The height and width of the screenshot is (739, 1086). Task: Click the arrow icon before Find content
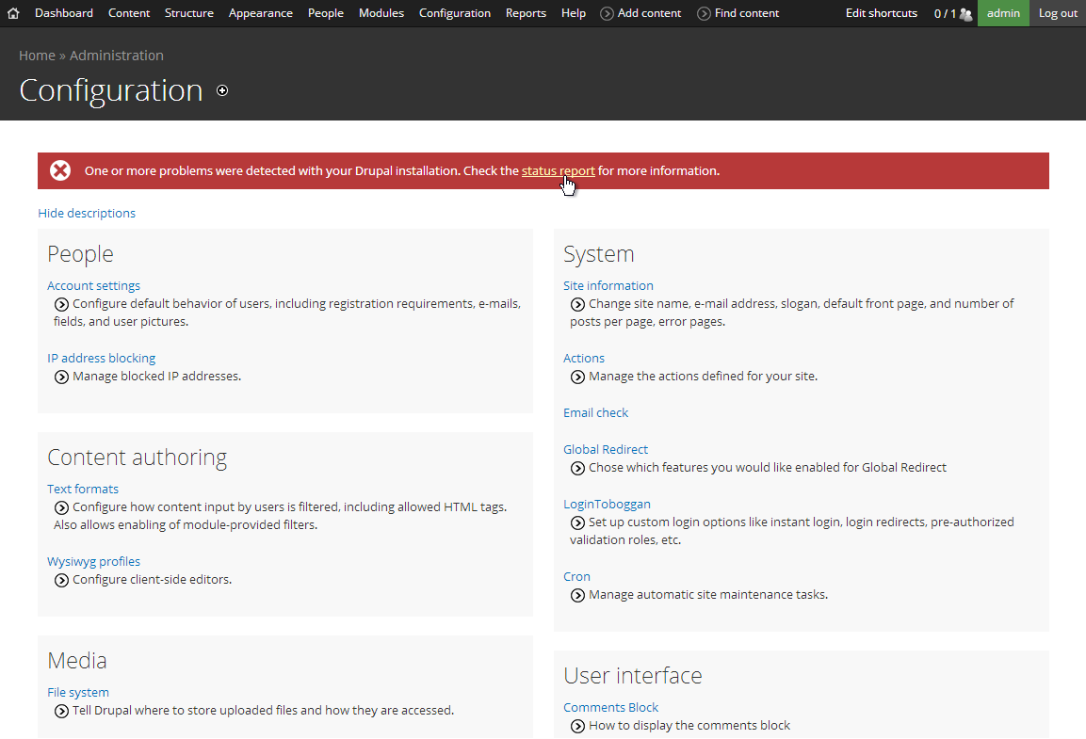click(705, 13)
